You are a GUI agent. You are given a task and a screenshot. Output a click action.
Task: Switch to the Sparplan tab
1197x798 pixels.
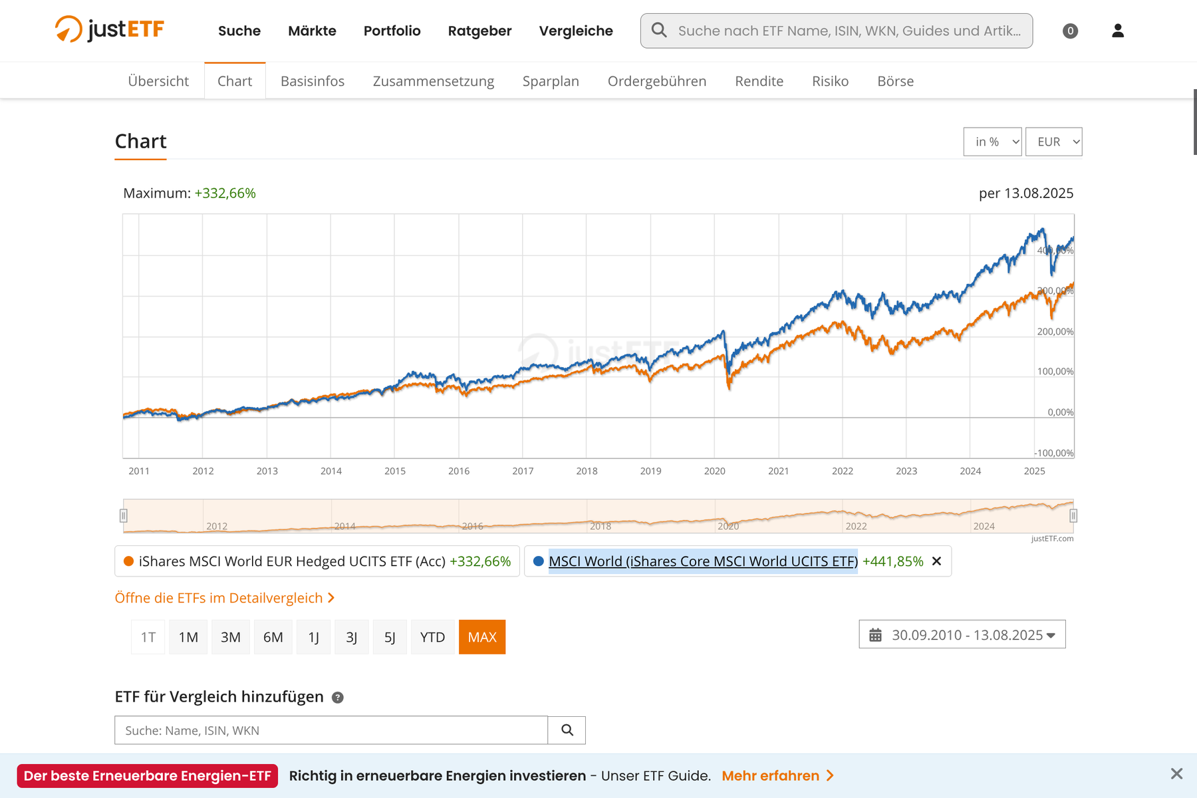coord(551,81)
